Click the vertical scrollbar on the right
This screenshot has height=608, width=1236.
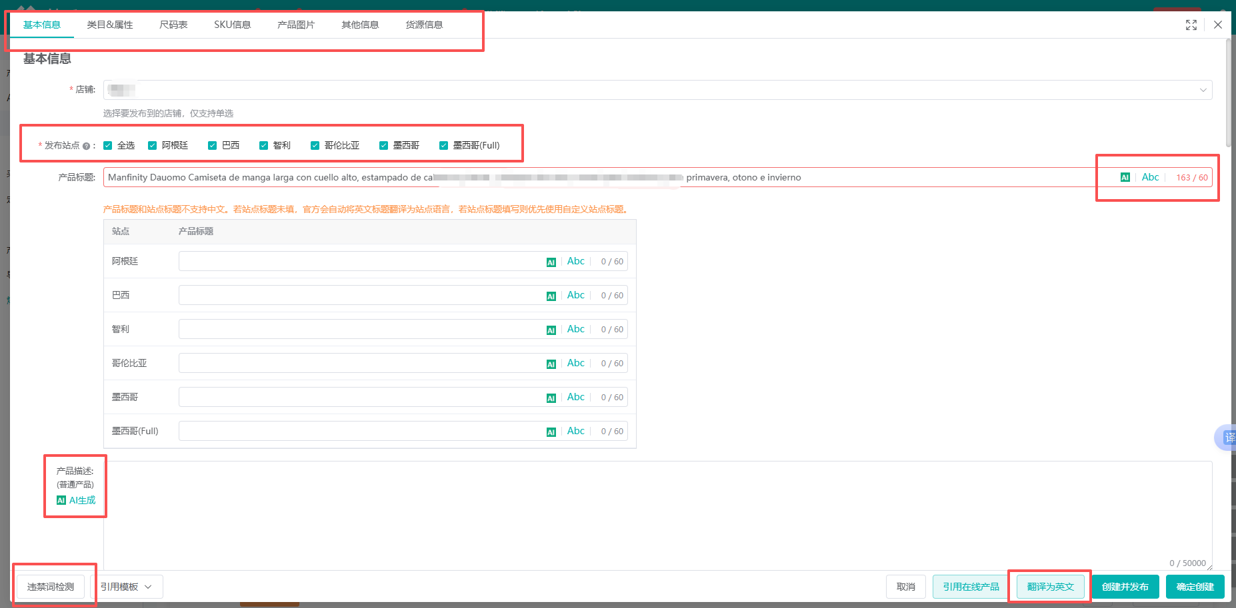[x=1229, y=93]
